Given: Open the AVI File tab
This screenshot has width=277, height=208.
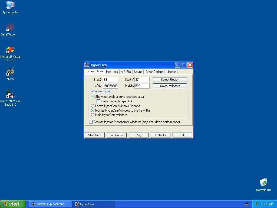Looking at the screenshot, I should (x=126, y=71).
